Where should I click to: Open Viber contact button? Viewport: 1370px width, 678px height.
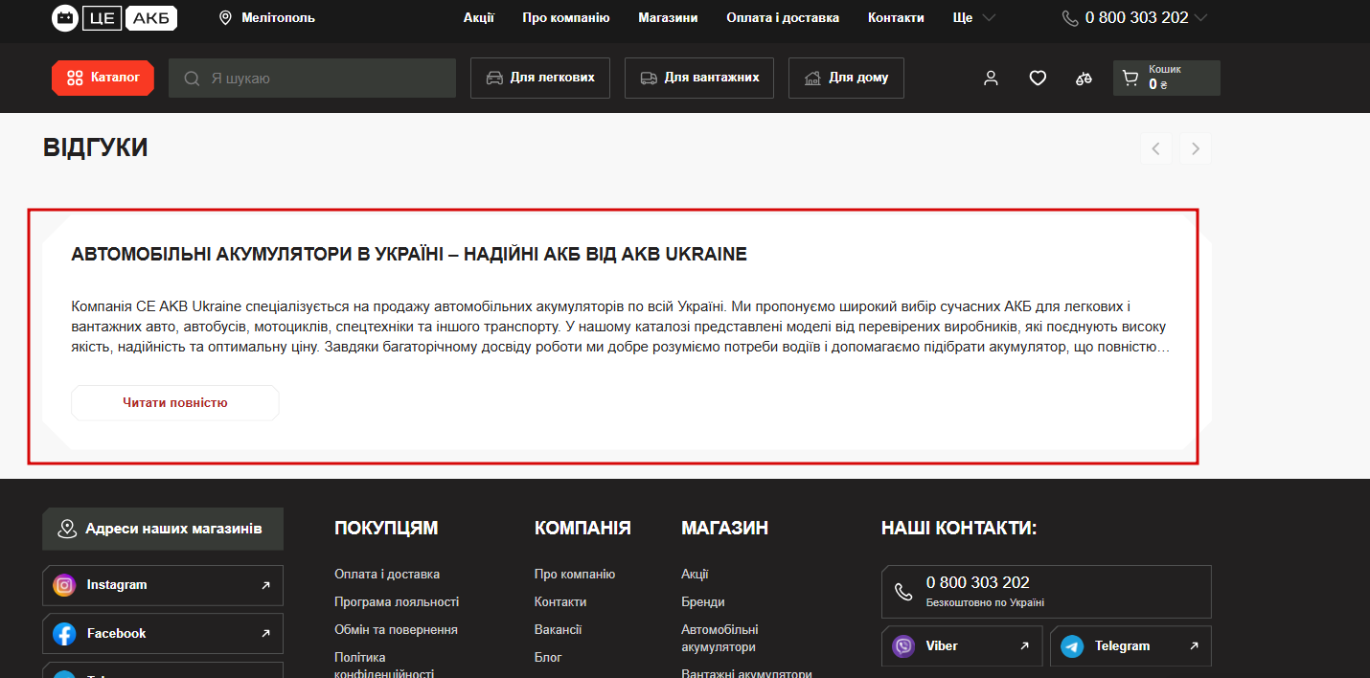[962, 646]
